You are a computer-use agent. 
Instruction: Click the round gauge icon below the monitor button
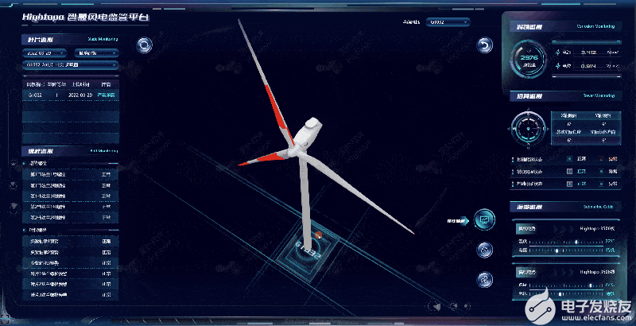pos(484,250)
